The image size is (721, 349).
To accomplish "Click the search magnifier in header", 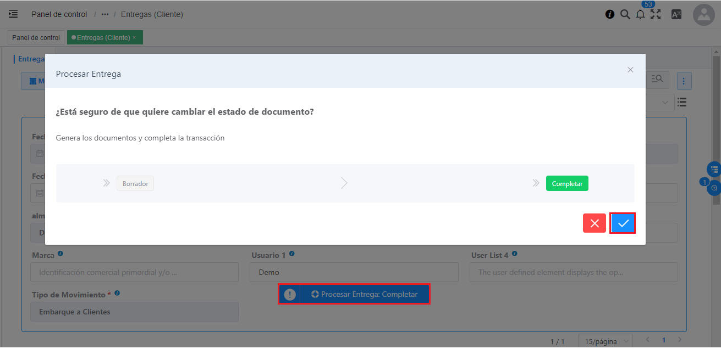I will [625, 15].
